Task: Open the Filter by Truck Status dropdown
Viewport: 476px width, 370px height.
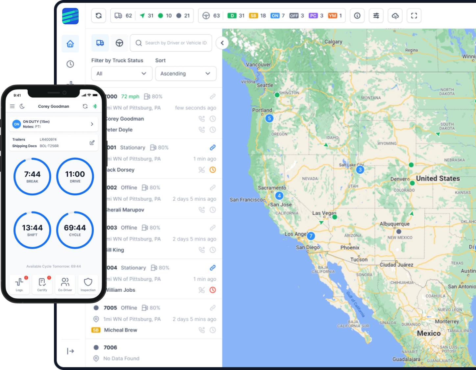Action: [122, 74]
